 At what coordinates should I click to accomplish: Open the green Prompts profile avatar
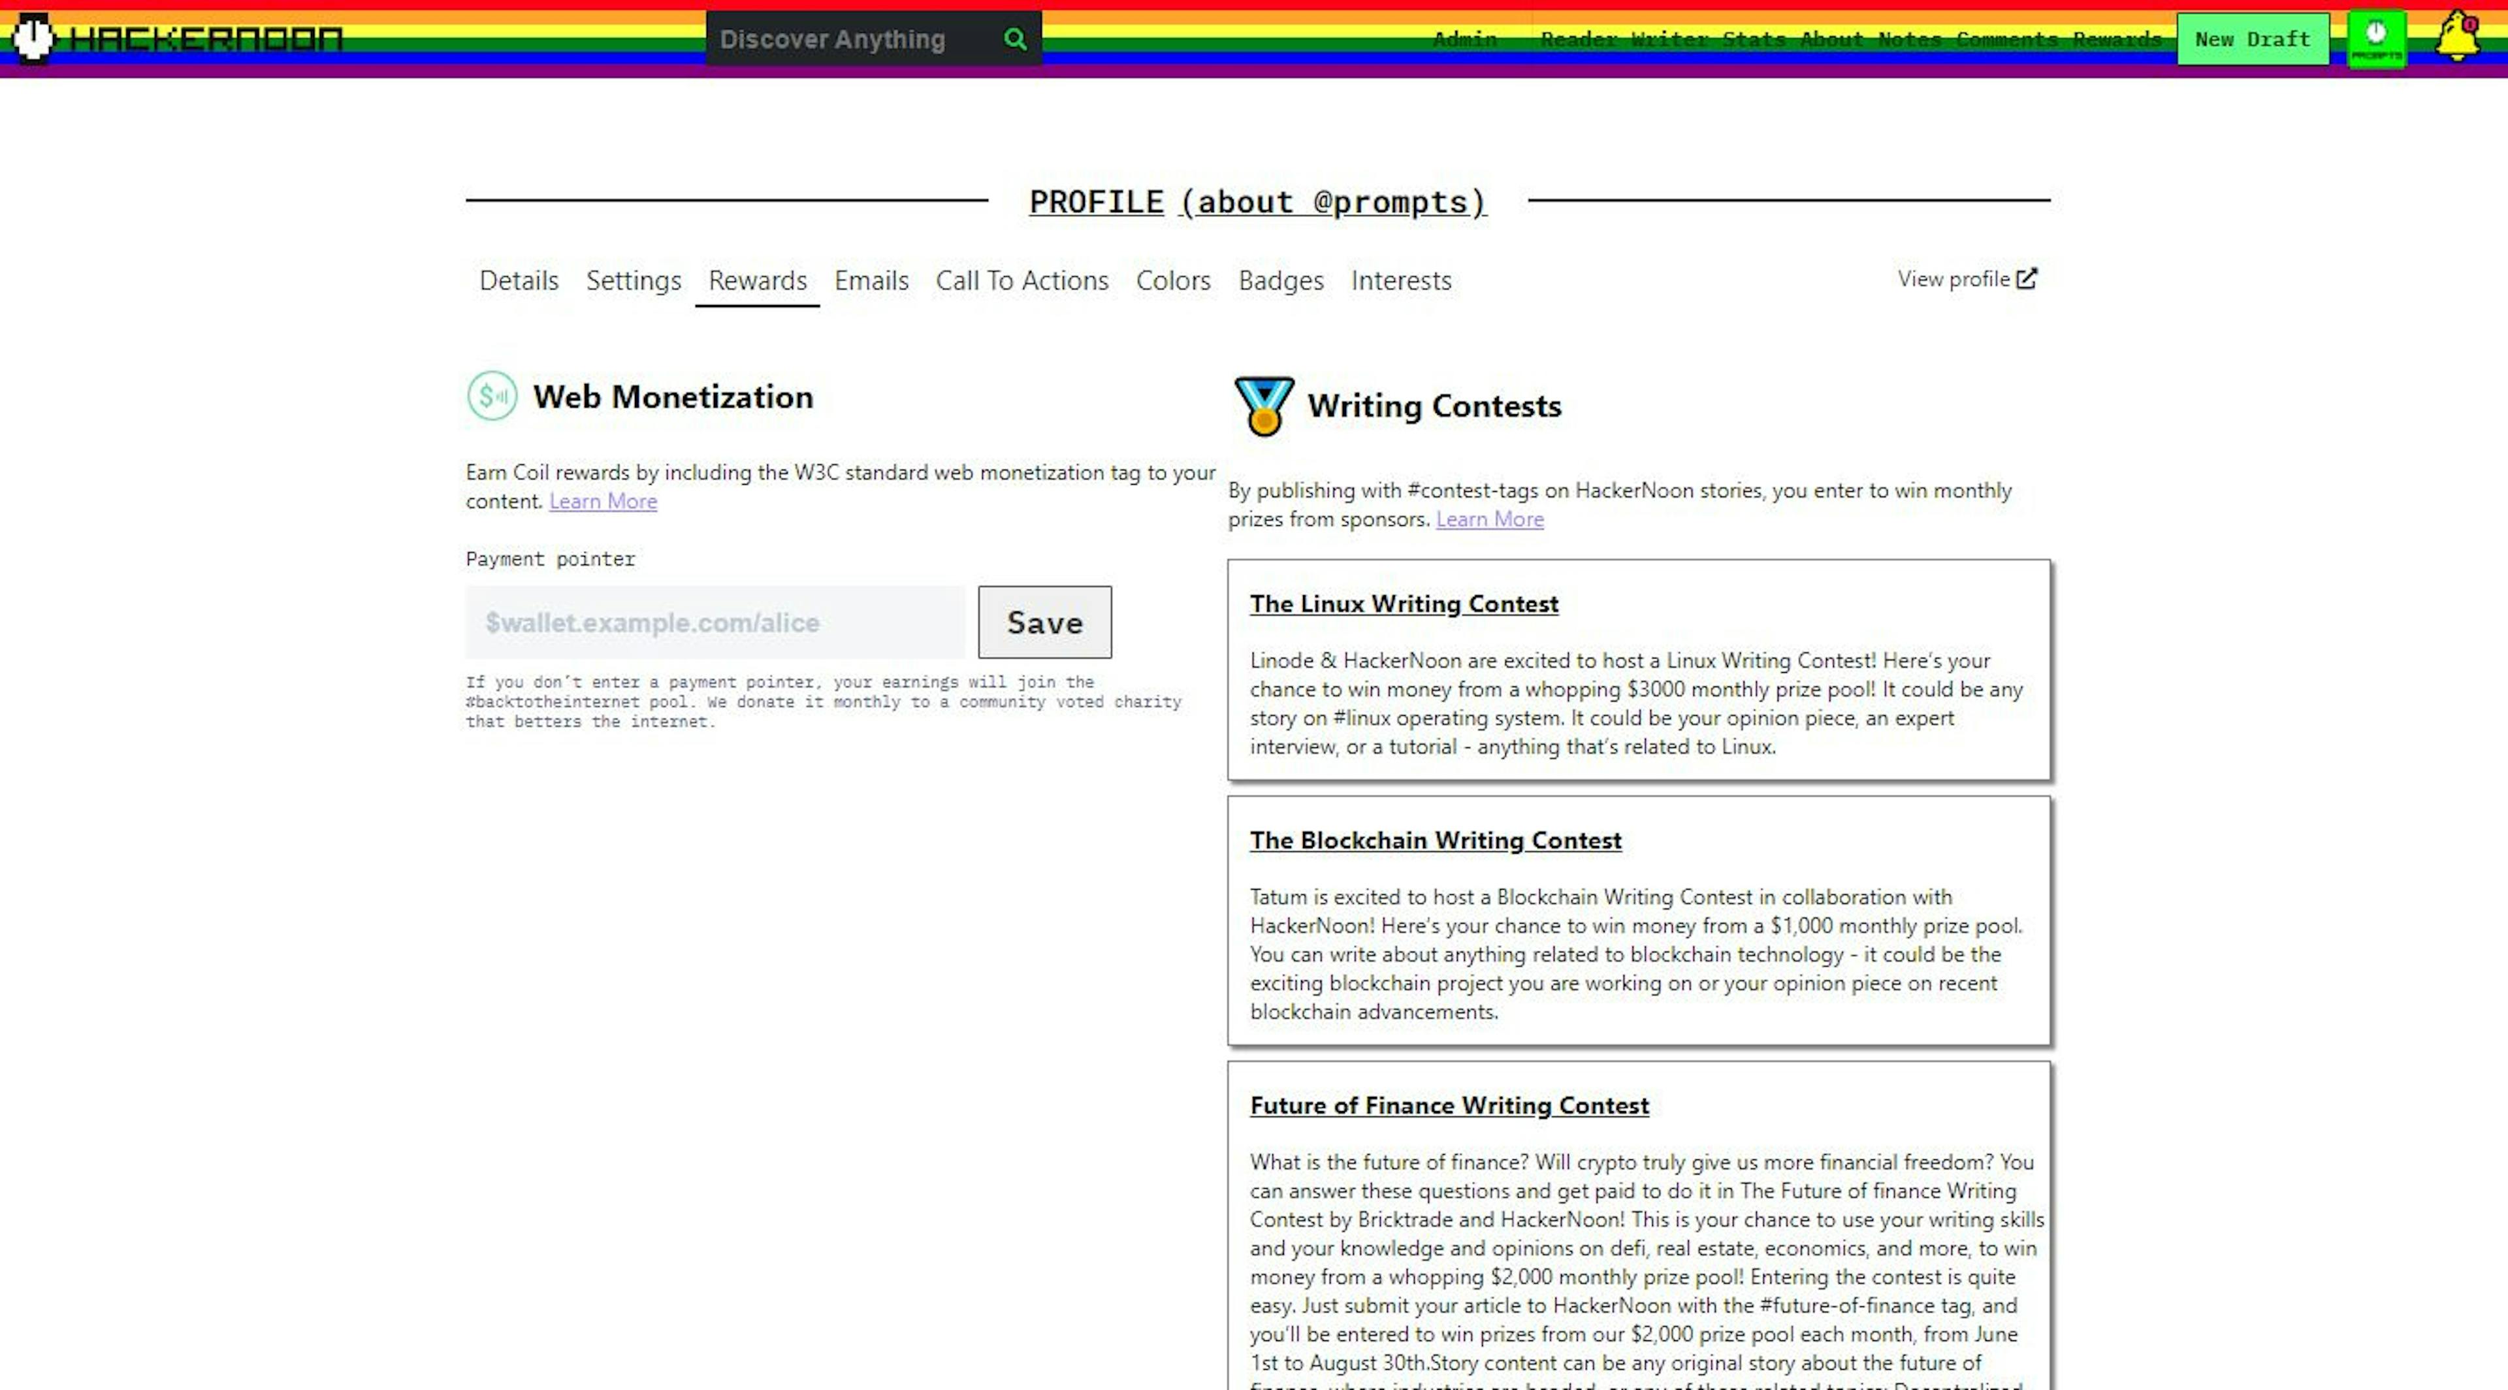click(2377, 39)
